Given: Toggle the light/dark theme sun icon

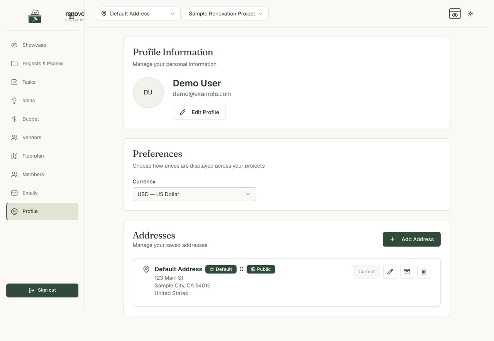Looking at the screenshot, I should coord(470,13).
